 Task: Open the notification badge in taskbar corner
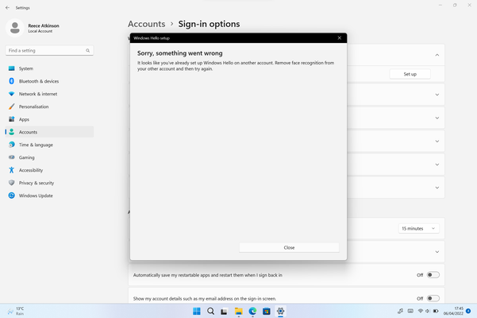click(468, 311)
